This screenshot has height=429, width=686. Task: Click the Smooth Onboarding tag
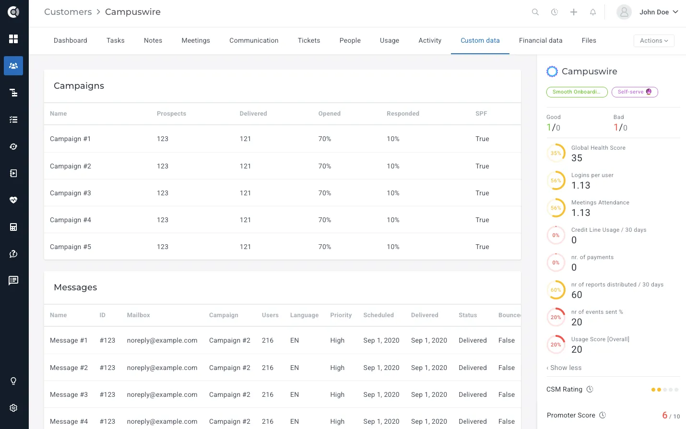click(x=577, y=92)
